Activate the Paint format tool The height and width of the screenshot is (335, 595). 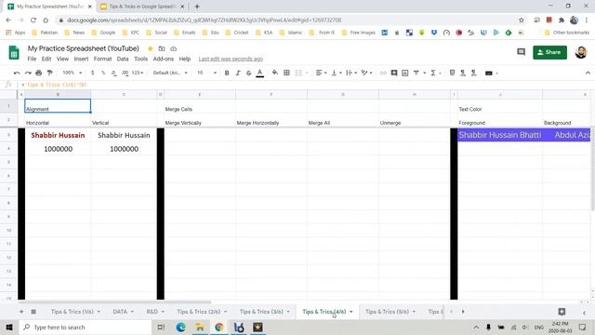49,73
